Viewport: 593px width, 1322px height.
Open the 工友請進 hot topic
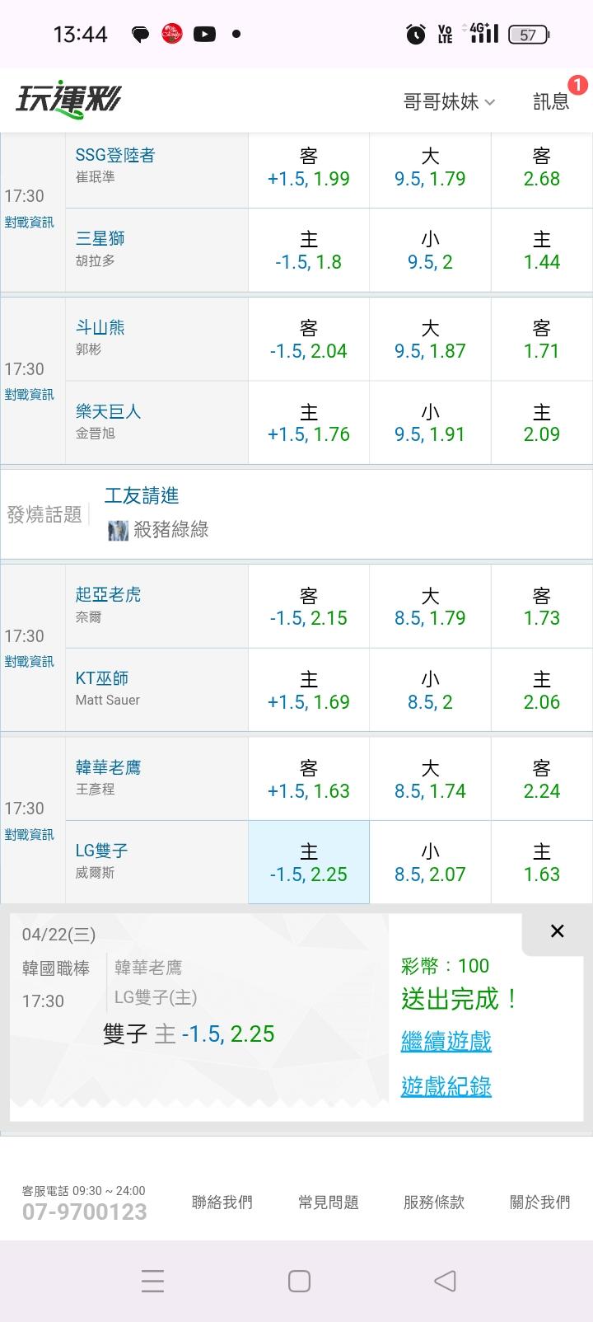click(x=142, y=495)
